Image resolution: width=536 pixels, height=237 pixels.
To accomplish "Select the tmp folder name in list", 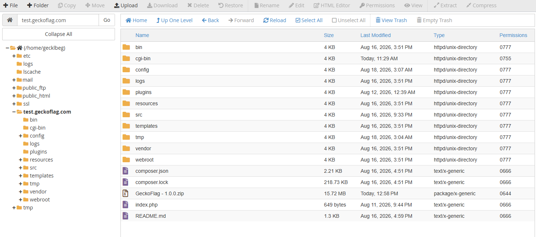I will tap(140, 137).
